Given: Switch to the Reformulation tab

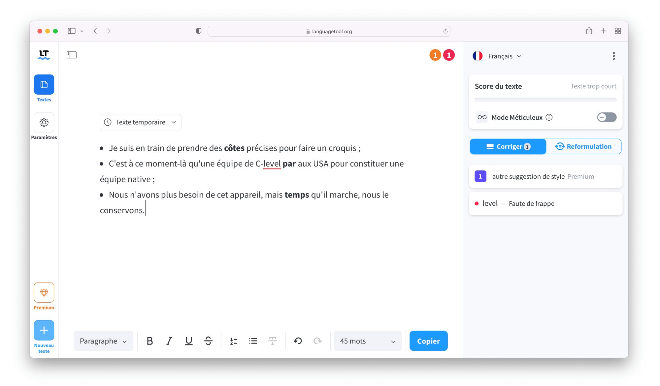Looking at the screenshot, I should 583,147.
